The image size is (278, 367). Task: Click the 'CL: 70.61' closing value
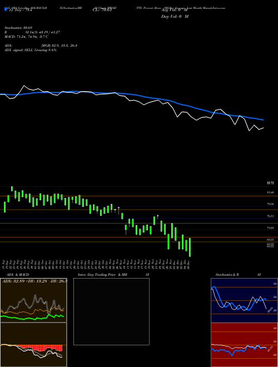click(102, 11)
